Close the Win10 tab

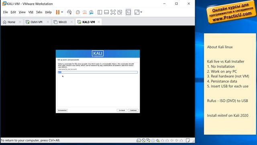tap(71, 22)
